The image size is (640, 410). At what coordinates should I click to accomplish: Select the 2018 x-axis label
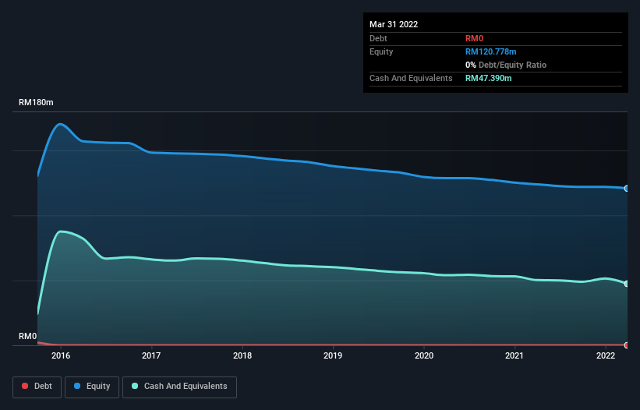coord(242,355)
